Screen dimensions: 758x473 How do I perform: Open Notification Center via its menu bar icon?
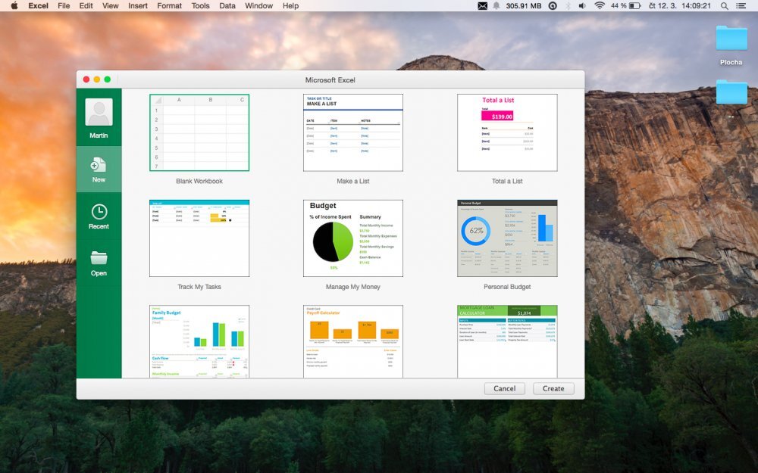[742, 5]
